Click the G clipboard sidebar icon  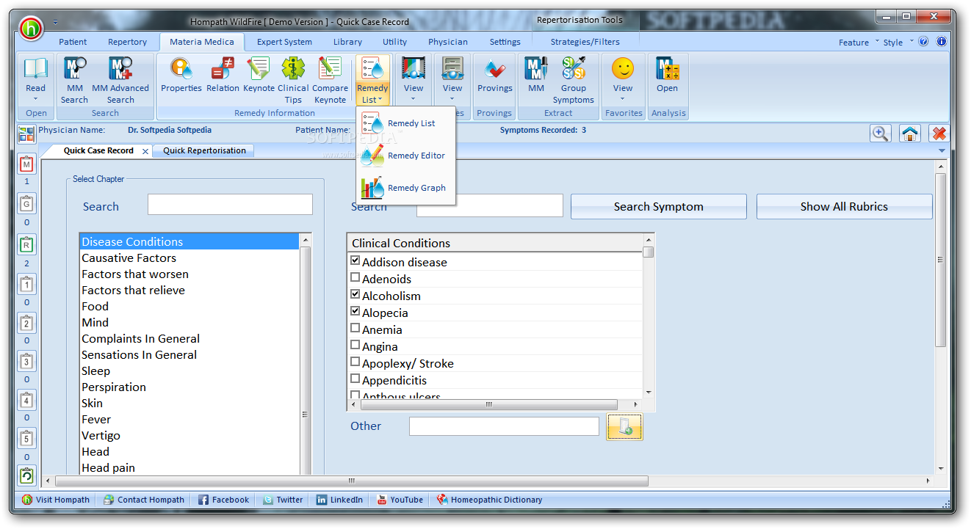(x=26, y=203)
